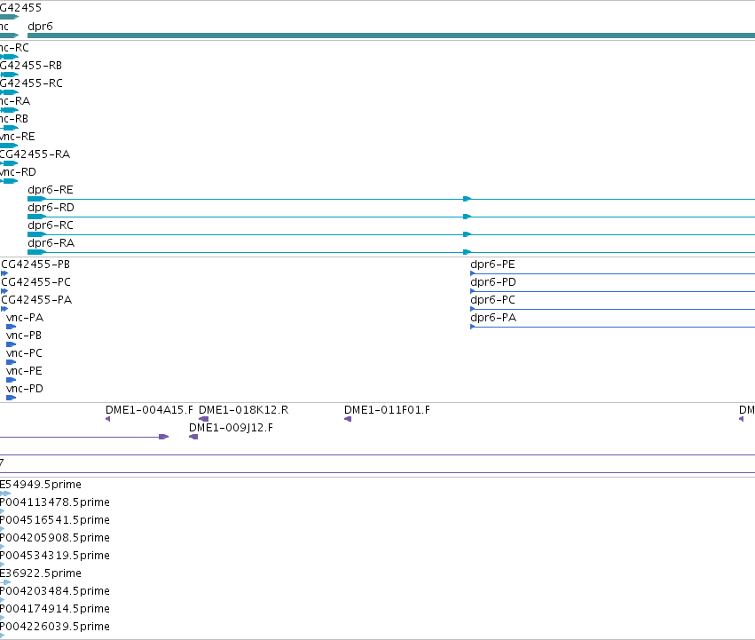Click the vnc-PC CDS arrow glyph
Image resolution: width=755 pixels, height=640 pixels.
click(11, 362)
